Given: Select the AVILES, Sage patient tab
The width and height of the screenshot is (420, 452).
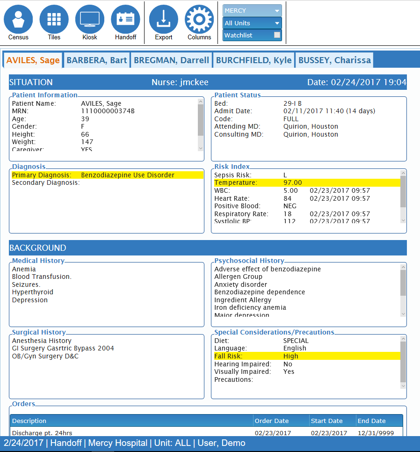Looking at the screenshot, I should point(33,60).
